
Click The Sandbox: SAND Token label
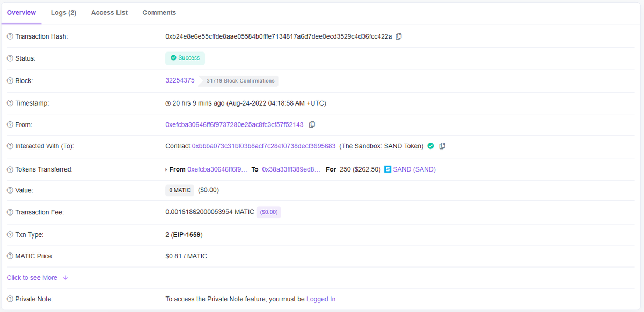click(382, 146)
